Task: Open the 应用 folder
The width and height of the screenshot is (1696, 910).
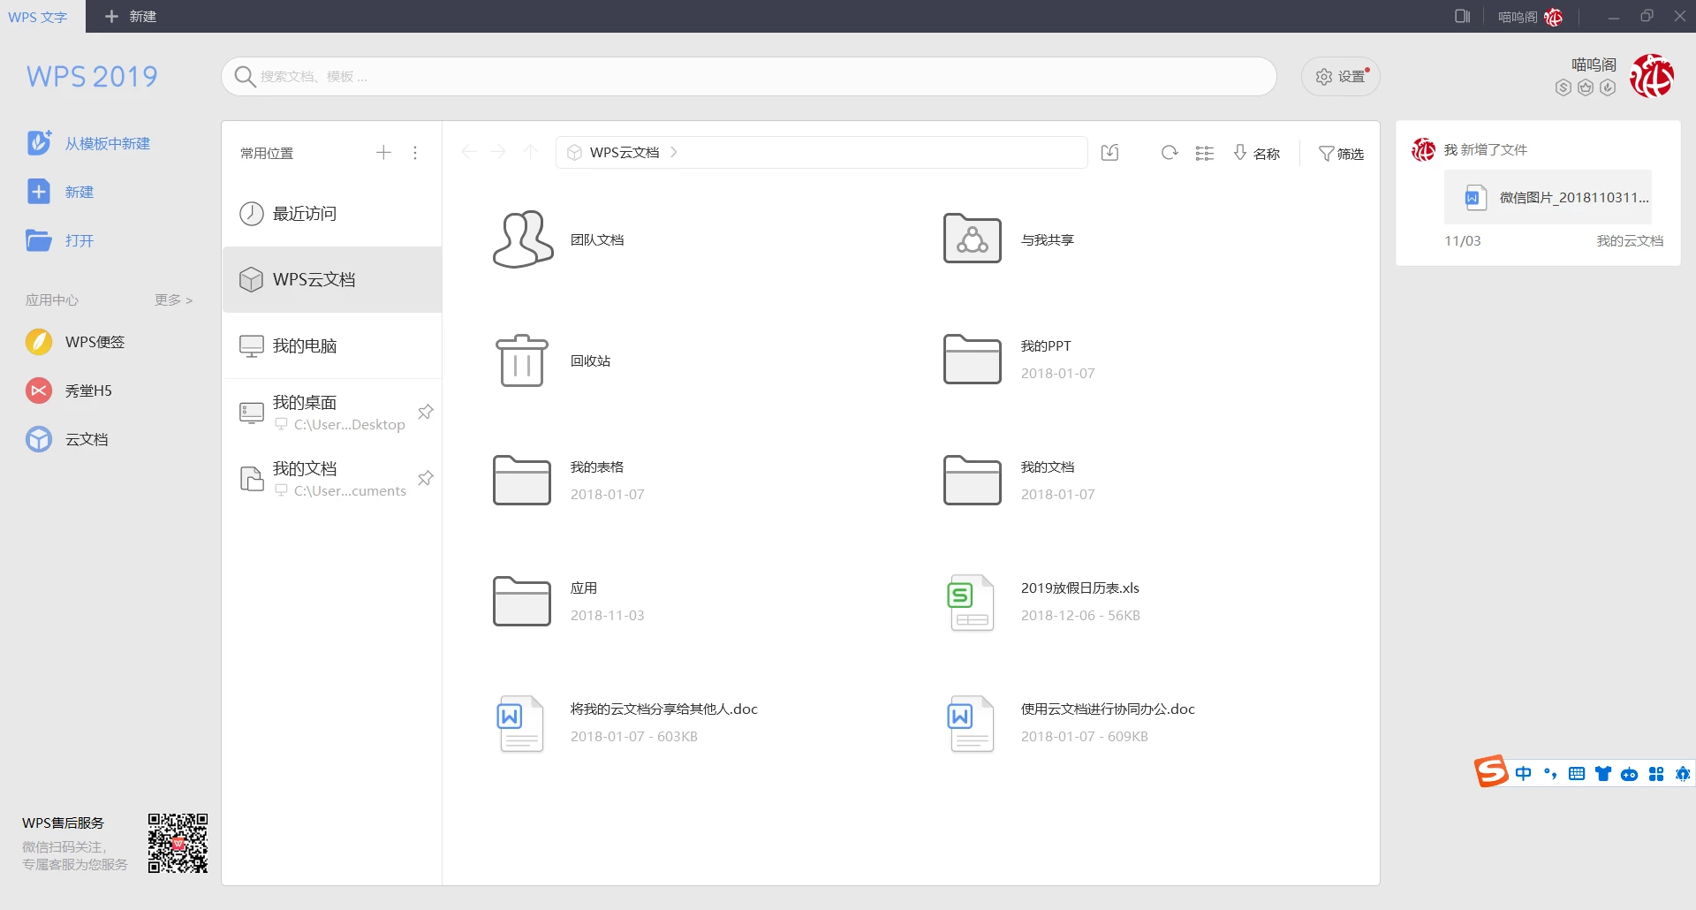Action: 570,602
